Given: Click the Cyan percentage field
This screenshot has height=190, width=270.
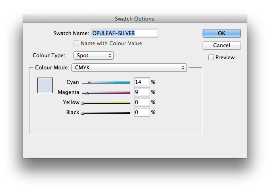Looking at the screenshot, I should point(142,82).
